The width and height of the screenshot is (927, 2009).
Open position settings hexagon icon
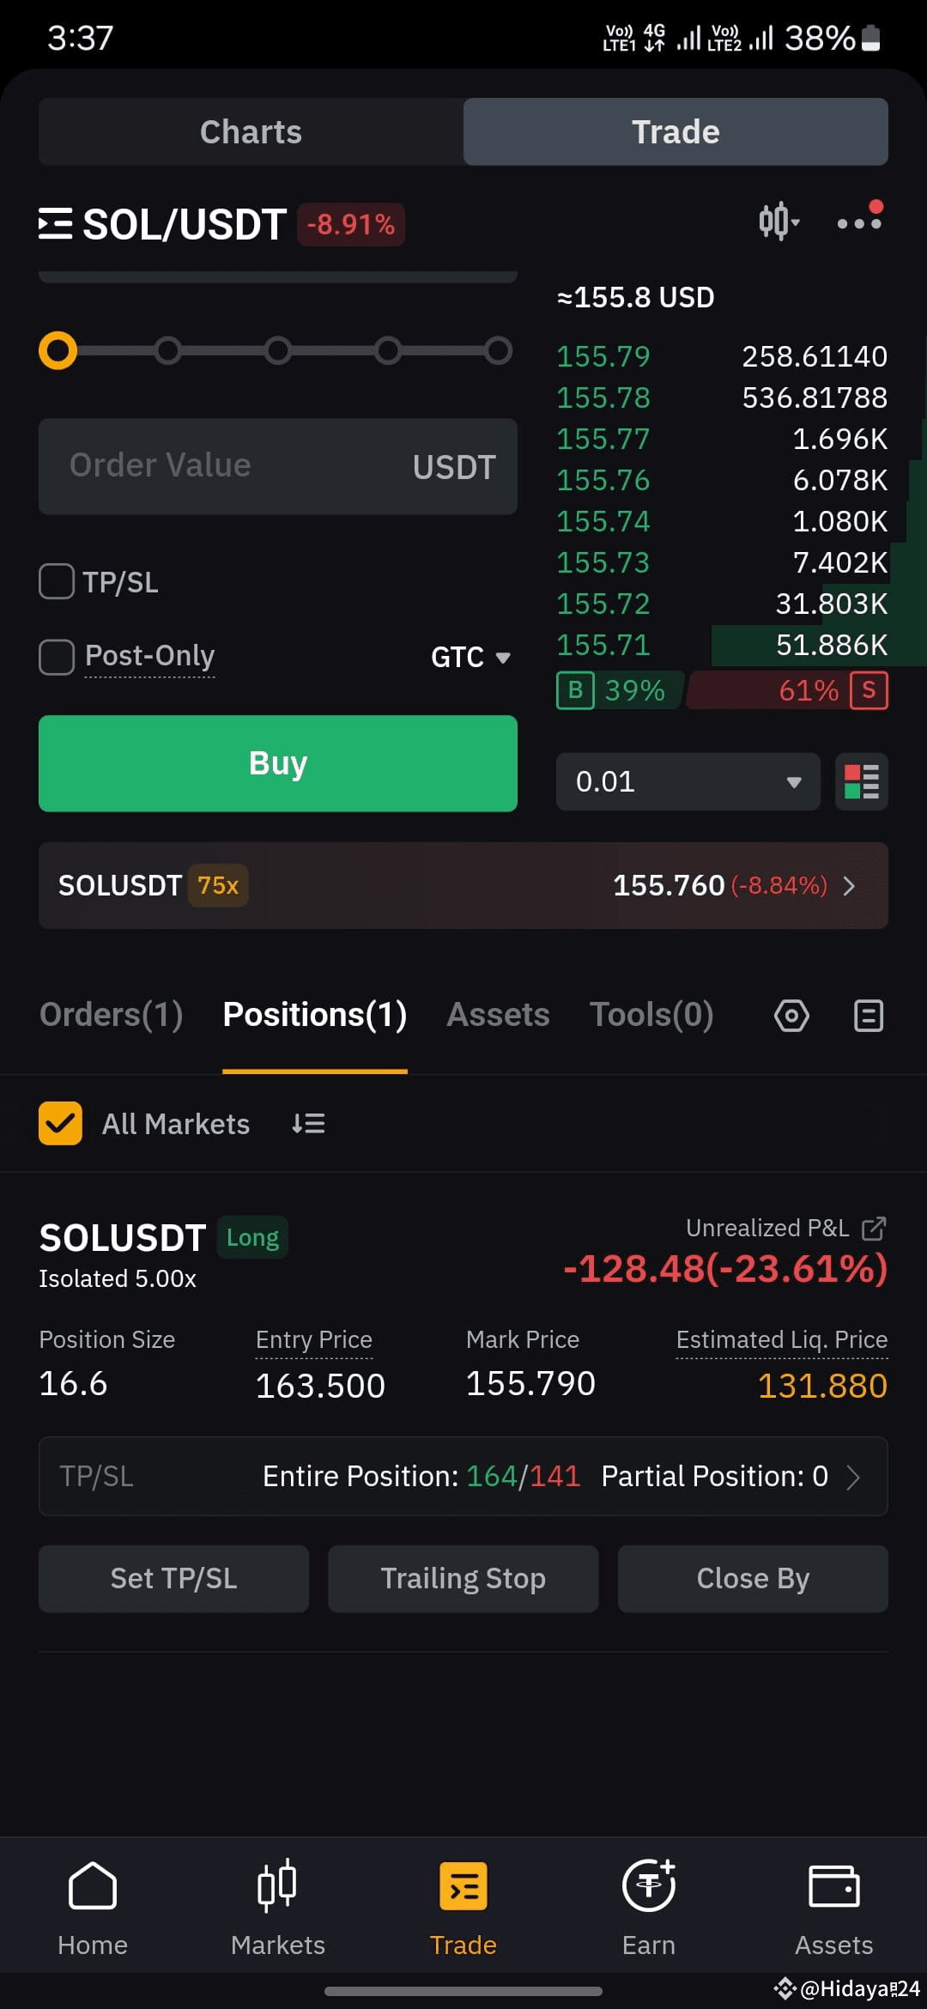click(791, 1016)
